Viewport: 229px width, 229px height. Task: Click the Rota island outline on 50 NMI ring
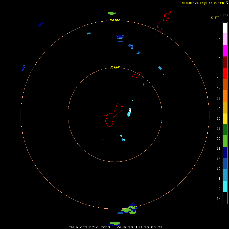point(137,75)
